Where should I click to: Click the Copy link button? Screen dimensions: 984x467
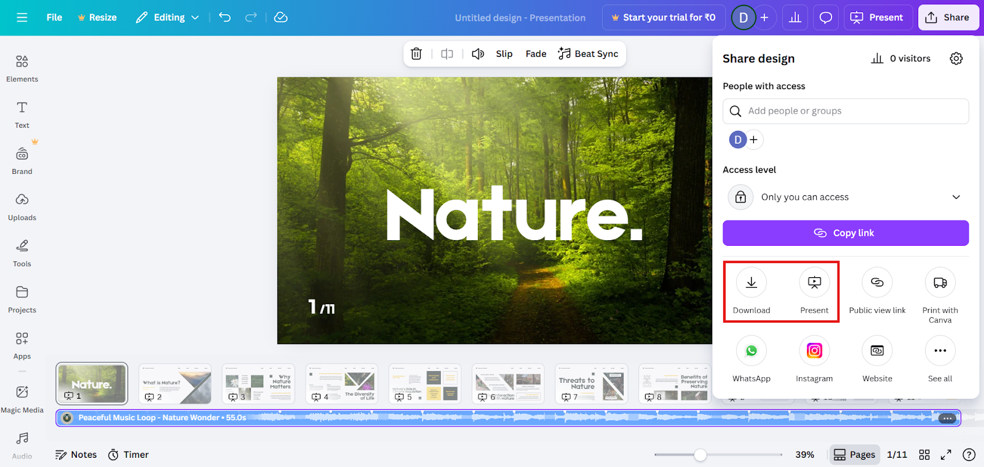846,233
